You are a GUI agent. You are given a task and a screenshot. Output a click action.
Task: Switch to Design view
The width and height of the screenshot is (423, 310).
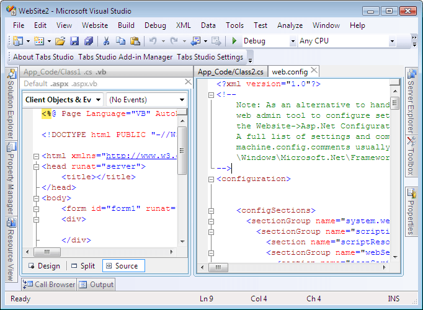click(x=45, y=266)
